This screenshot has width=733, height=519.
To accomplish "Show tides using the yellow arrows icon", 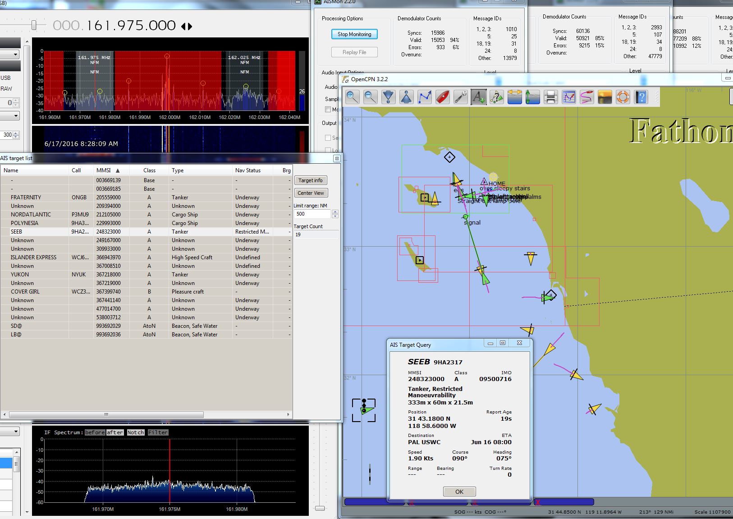I will (x=514, y=96).
